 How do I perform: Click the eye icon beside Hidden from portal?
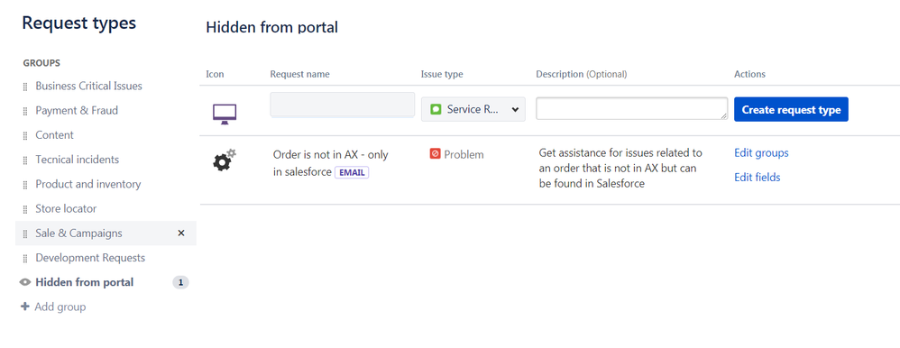click(24, 282)
